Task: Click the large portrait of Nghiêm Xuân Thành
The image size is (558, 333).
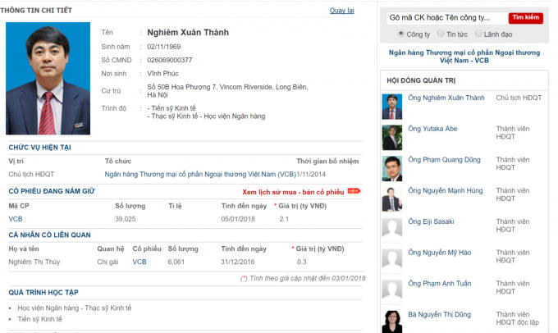Action: tap(48, 78)
